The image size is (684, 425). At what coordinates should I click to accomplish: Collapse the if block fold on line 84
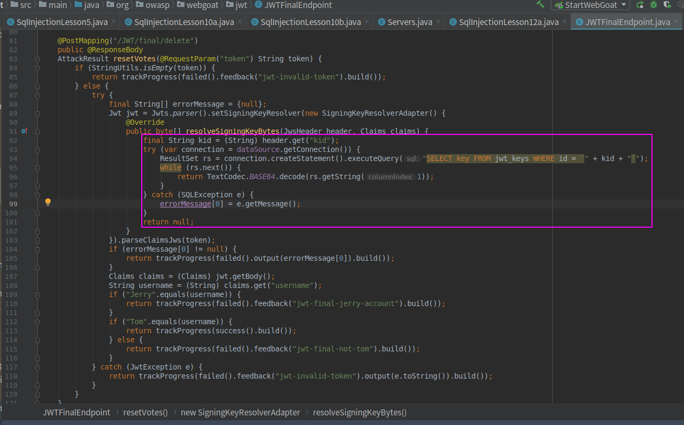[37, 68]
